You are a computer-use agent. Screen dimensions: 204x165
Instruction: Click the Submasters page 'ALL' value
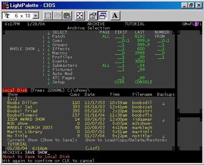(106, 66)
